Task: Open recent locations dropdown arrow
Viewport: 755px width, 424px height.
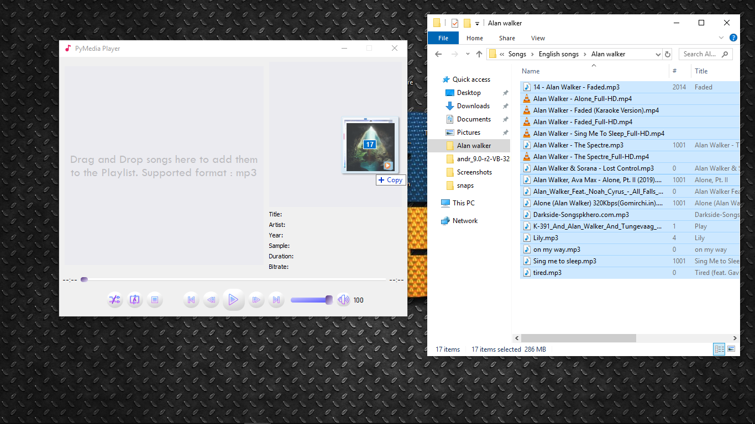Action: click(x=468, y=54)
